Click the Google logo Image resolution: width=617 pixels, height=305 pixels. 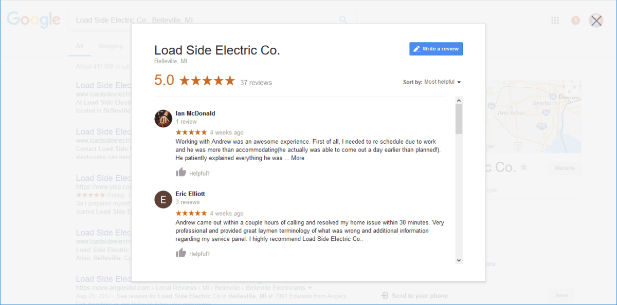(33, 20)
